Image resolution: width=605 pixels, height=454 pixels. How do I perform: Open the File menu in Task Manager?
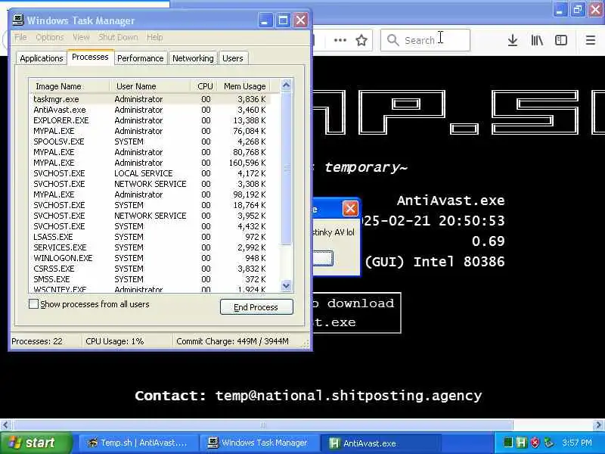[x=20, y=37]
